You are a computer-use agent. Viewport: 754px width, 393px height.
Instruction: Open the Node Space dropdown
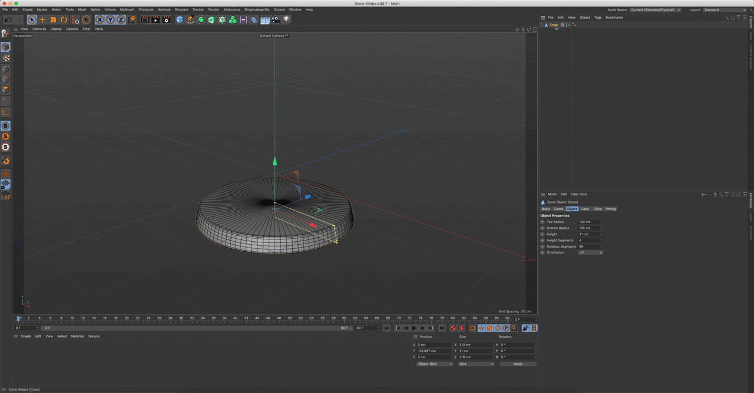(655, 9)
